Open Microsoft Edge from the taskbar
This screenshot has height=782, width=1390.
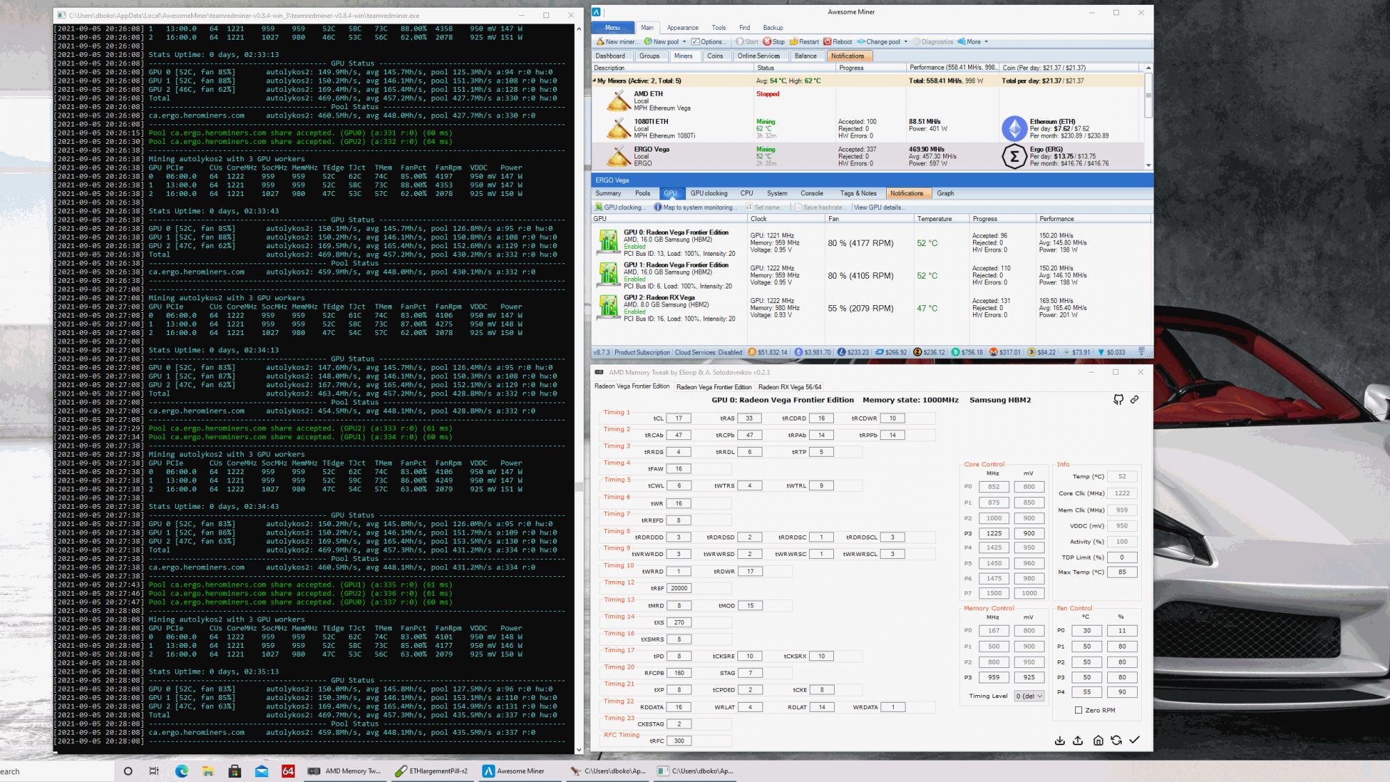(x=181, y=771)
